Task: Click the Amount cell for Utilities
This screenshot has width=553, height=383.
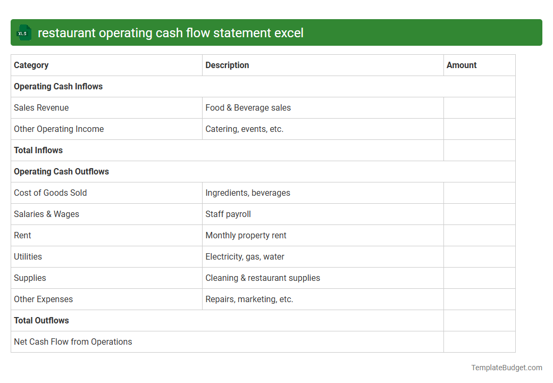Action: point(479,256)
